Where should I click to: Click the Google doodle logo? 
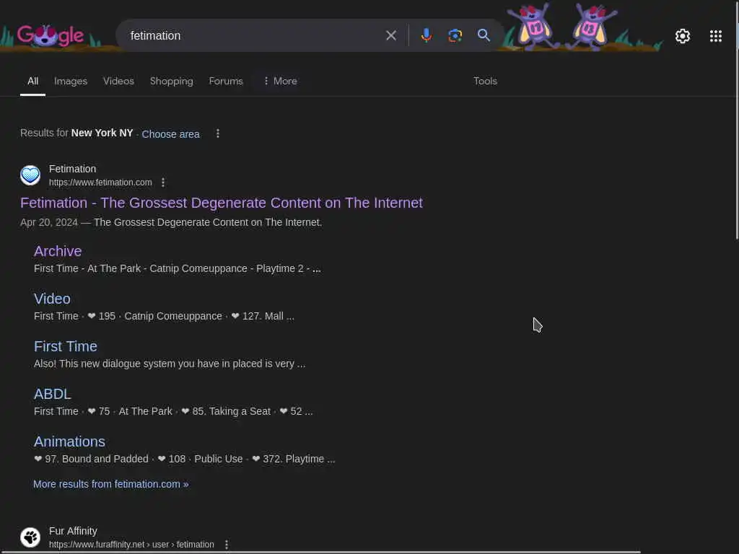(51, 35)
